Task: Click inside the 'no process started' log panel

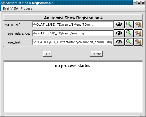Action: 73,87
